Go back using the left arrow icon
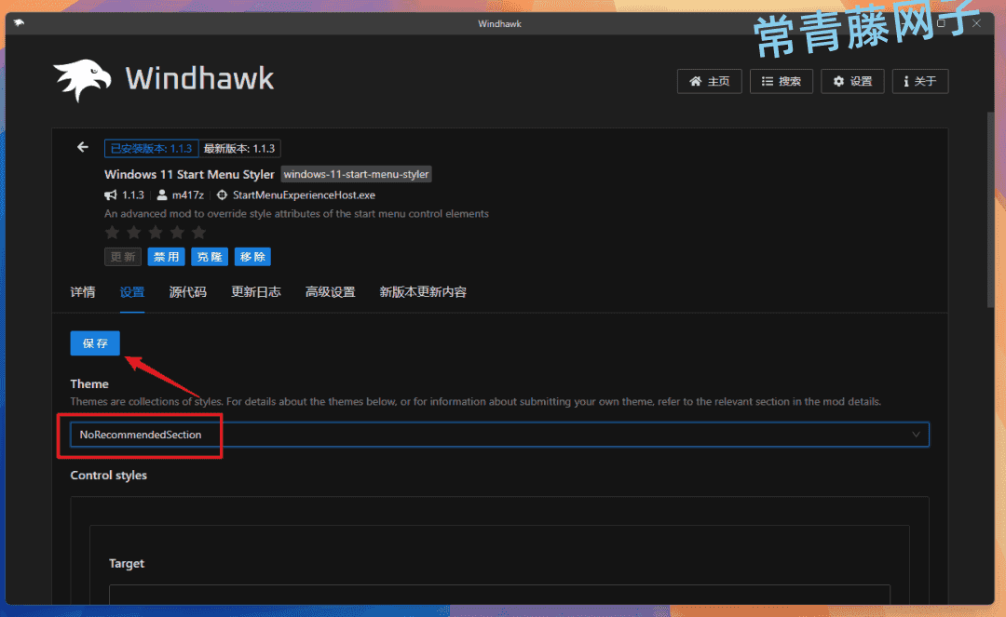Viewport: 1006px width, 617px height. point(83,147)
